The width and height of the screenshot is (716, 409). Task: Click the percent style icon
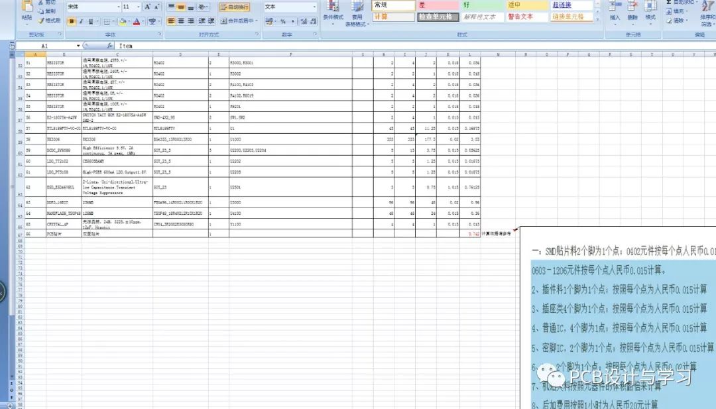(283, 21)
